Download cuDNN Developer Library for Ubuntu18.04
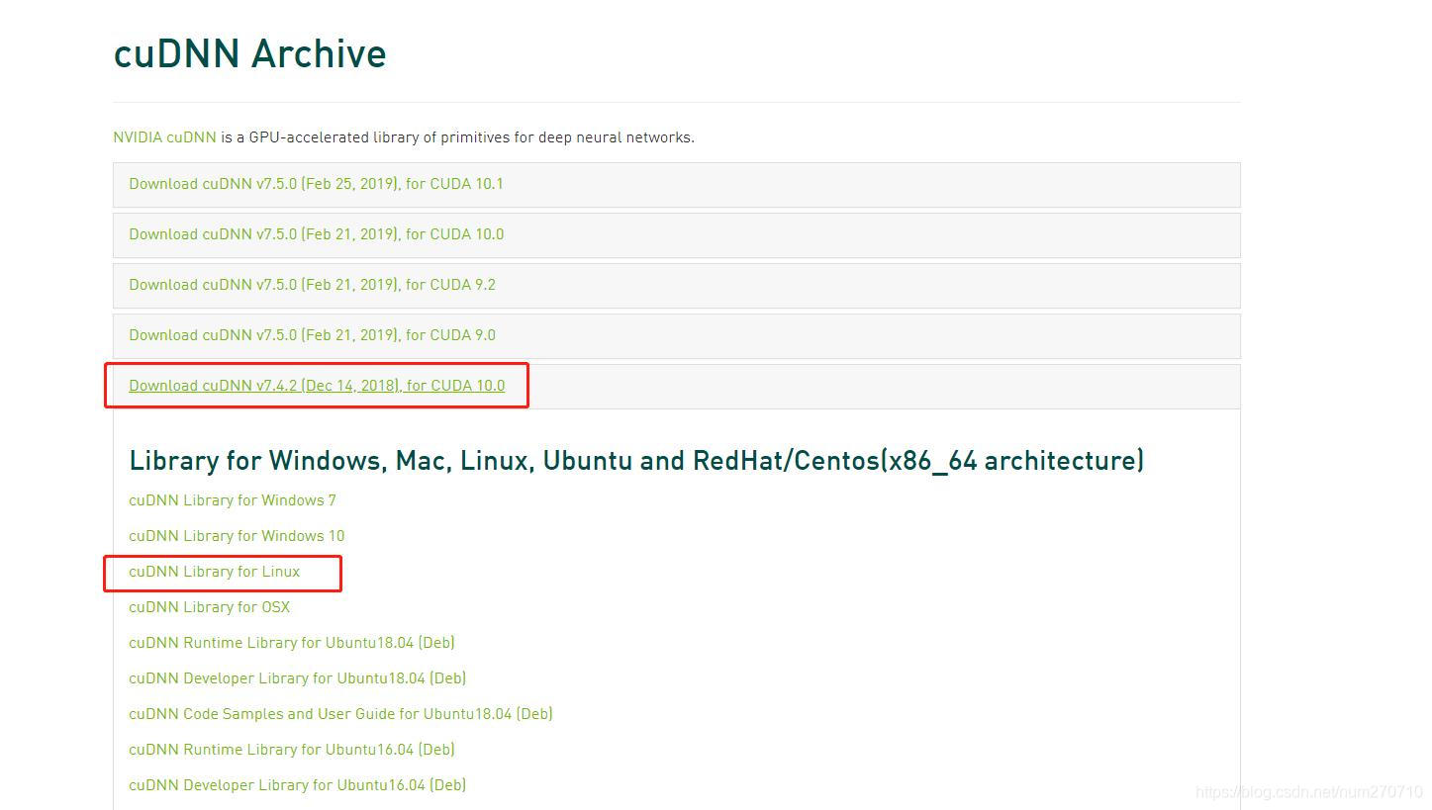Image resolution: width=1432 pixels, height=810 pixels. coord(297,678)
